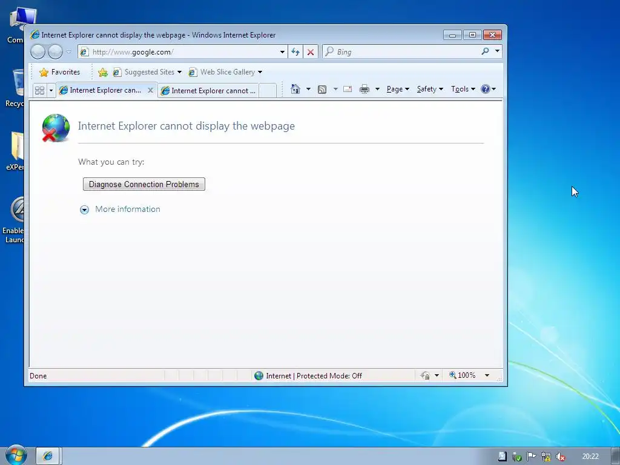Screen dimensions: 620x465
Task: Expand the zoom level dropdown arrow
Action: coord(487,375)
